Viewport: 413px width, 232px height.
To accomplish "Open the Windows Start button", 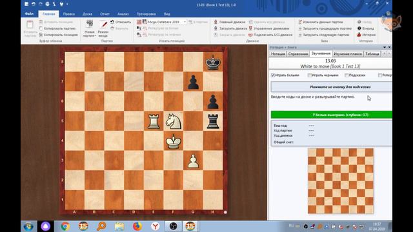I will [x=28, y=226].
